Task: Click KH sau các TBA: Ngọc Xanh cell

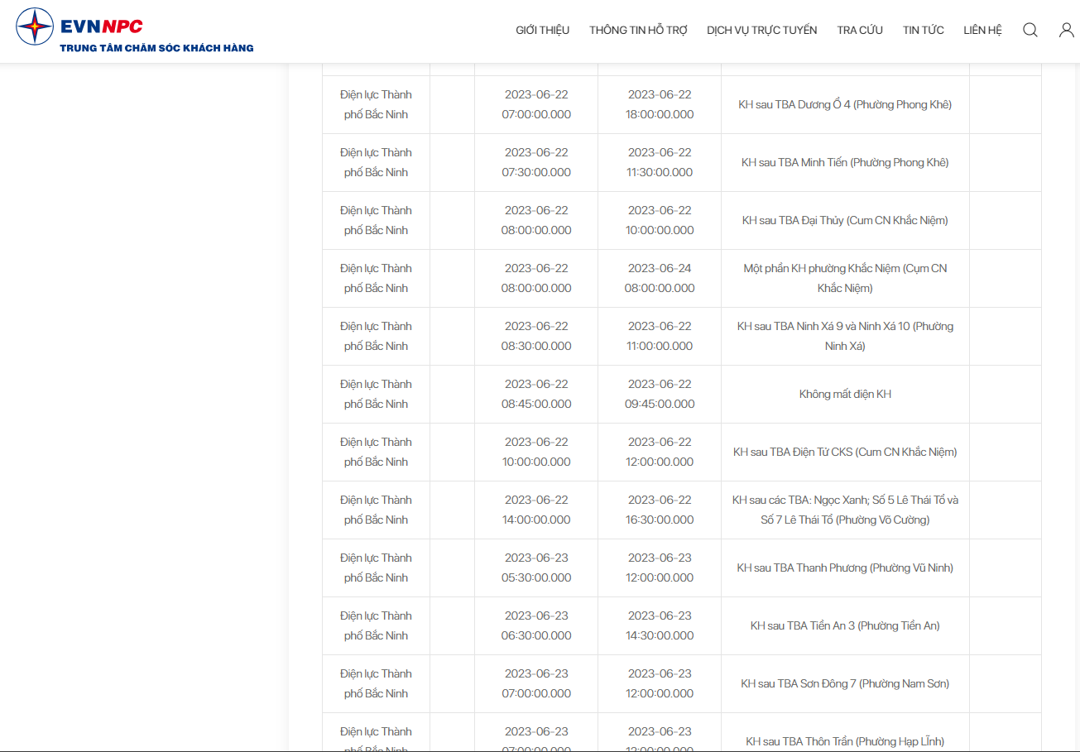Action: (845, 510)
